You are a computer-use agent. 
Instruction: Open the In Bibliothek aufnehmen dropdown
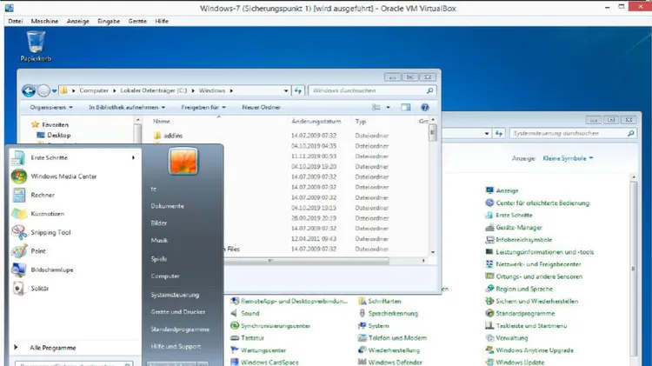pyautogui.click(x=127, y=107)
